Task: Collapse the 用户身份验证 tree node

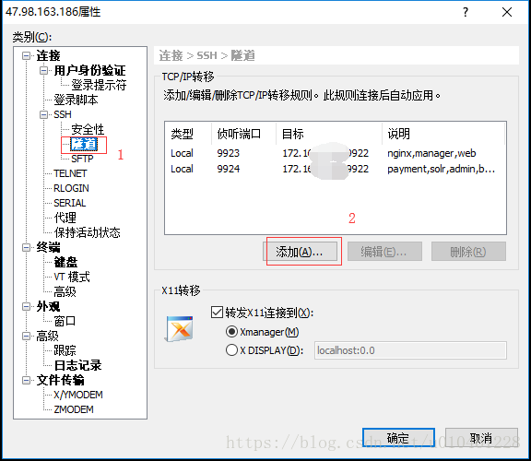Action: click(43, 70)
